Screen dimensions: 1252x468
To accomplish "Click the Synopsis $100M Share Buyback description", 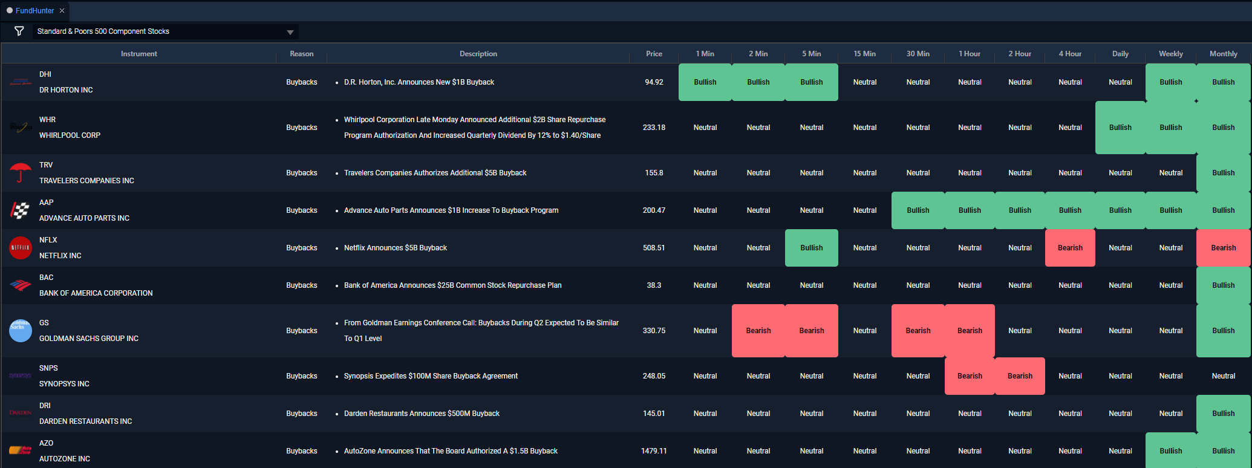I will tap(431, 376).
